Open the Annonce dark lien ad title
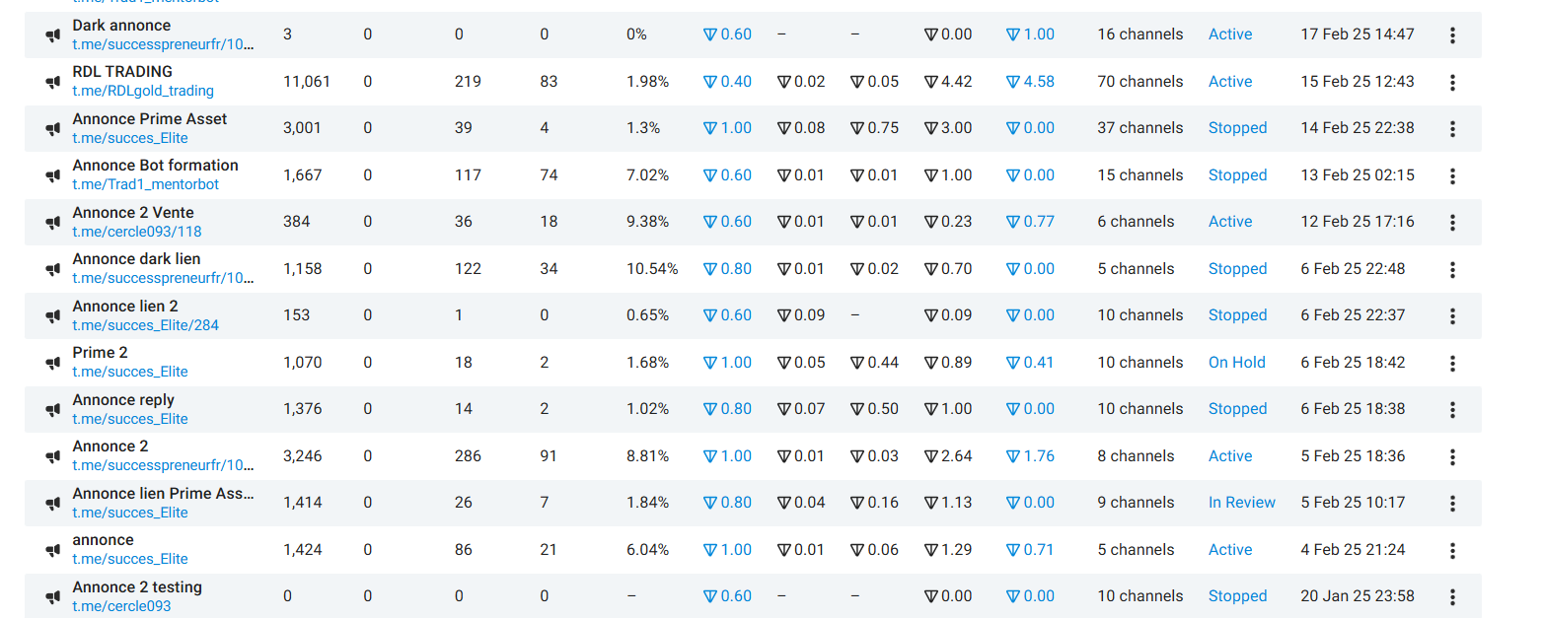 point(136,259)
